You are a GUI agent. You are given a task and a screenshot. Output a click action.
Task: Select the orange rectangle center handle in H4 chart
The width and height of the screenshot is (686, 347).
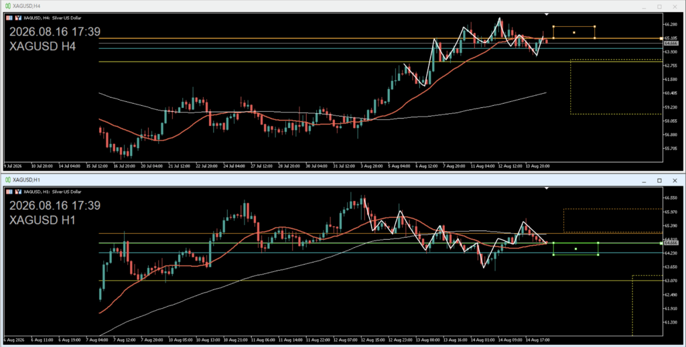tap(574, 32)
